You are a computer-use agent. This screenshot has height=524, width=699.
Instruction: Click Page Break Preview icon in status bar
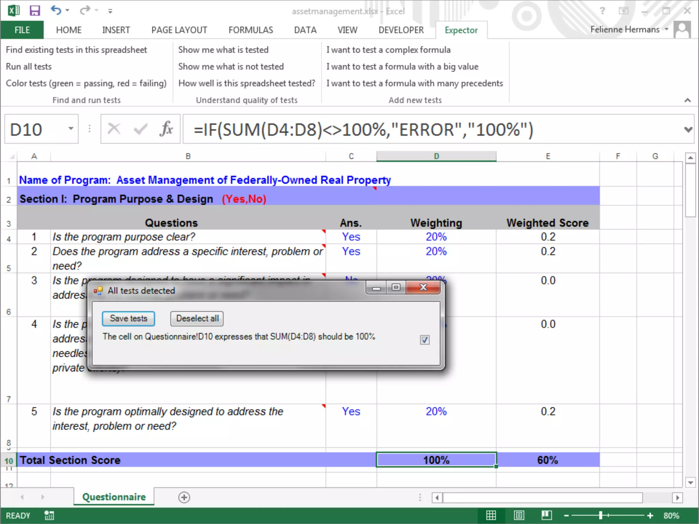(x=546, y=515)
